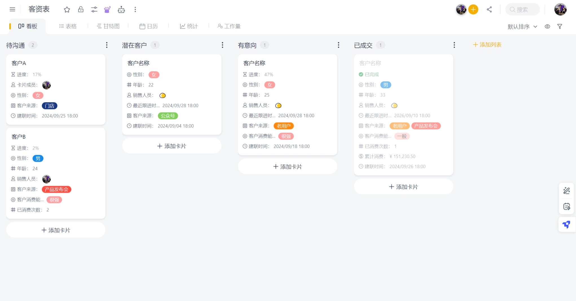Star the 客资表 board as favorite
This screenshot has height=301, width=576.
67,10
